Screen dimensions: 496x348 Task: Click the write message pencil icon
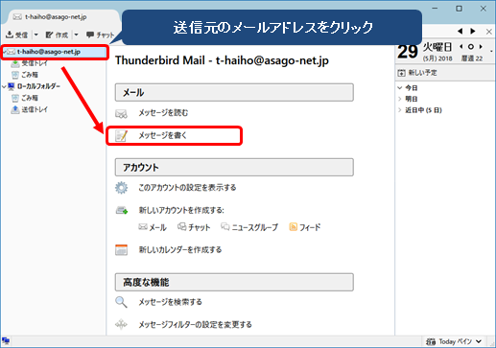pos(121,136)
